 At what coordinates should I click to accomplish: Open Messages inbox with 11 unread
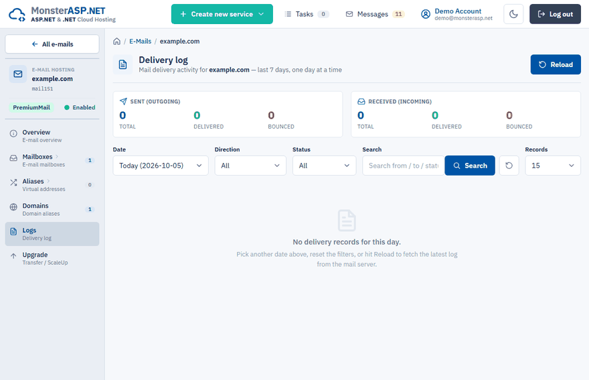click(x=375, y=14)
